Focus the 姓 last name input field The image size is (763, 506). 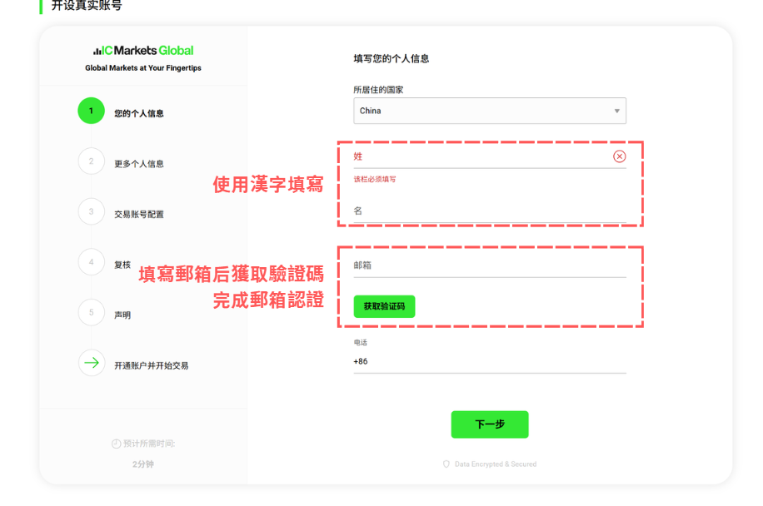(x=479, y=156)
